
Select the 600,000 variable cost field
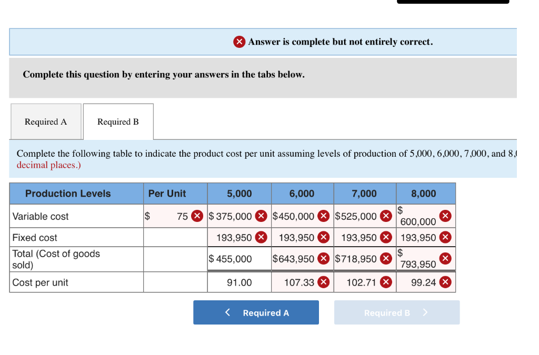pyautogui.click(x=426, y=216)
